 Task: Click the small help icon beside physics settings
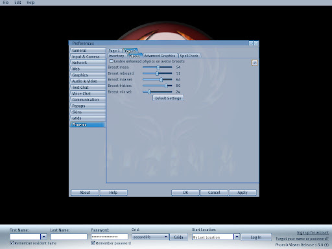pos(255,63)
